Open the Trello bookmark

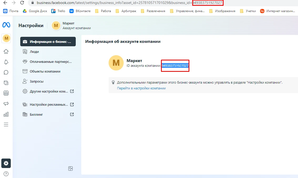tap(58, 11)
